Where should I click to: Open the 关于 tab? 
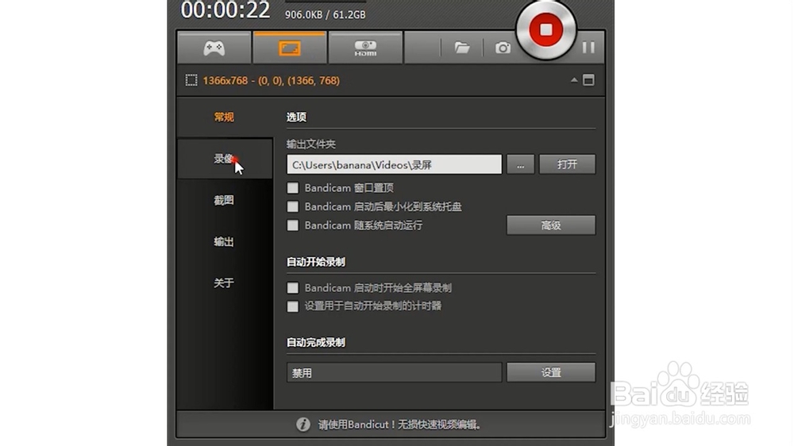[x=225, y=283]
